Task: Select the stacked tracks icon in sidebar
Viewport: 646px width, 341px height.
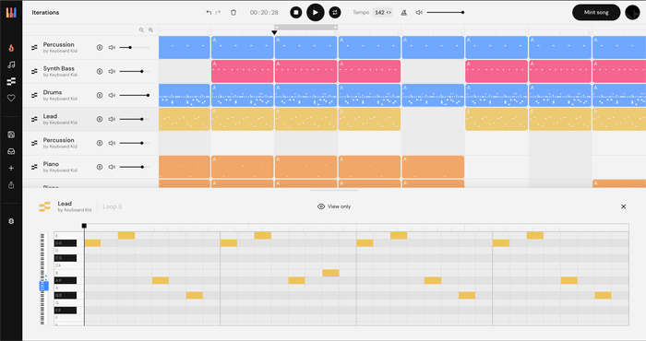Action: (x=11, y=81)
